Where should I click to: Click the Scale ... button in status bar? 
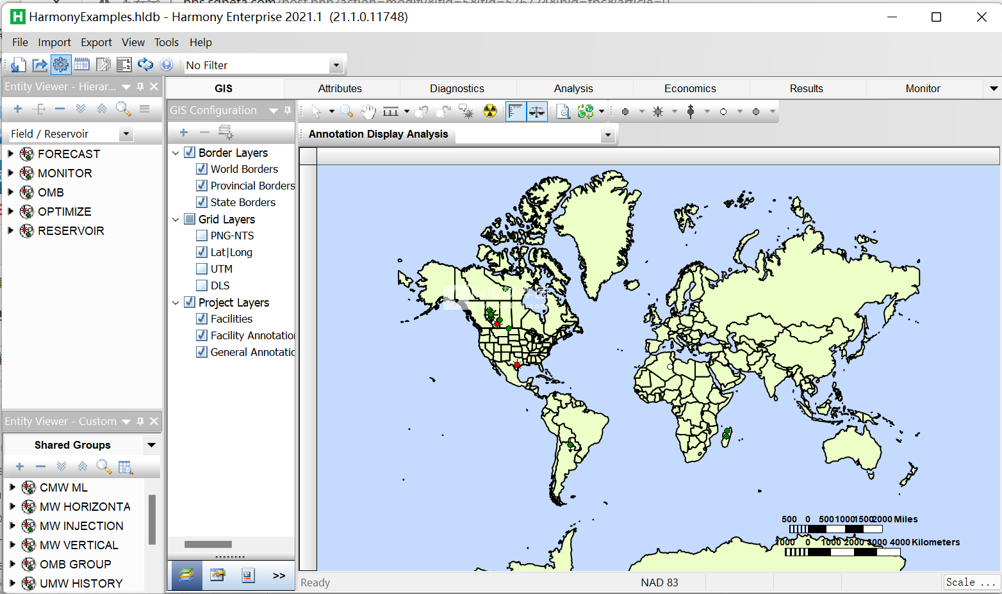[971, 582]
